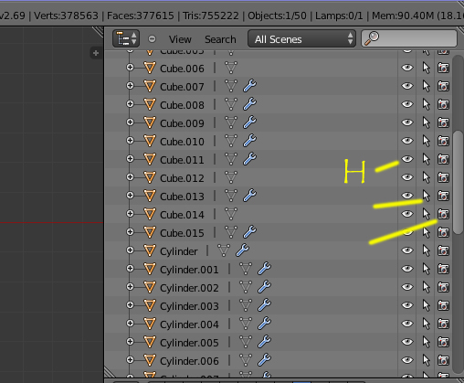Click the mesh object icon of Cylinder.002
The height and width of the screenshot is (383, 464).
click(150, 287)
